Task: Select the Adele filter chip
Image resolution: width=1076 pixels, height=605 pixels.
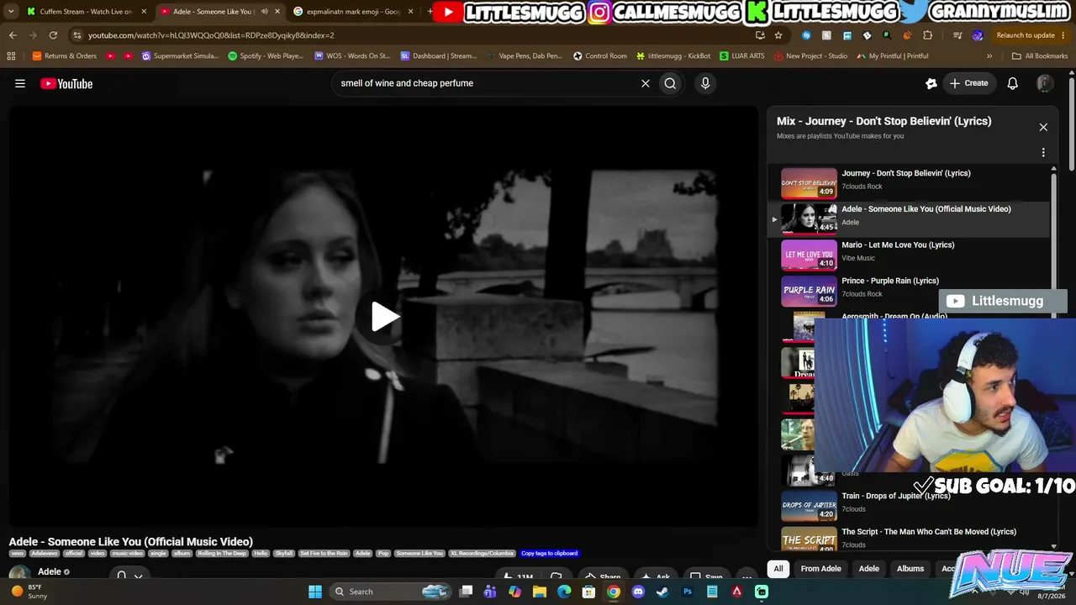Action: 868,569
